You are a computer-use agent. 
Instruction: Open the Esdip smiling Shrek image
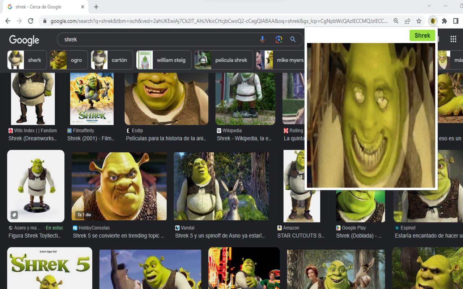pyautogui.click(x=166, y=99)
